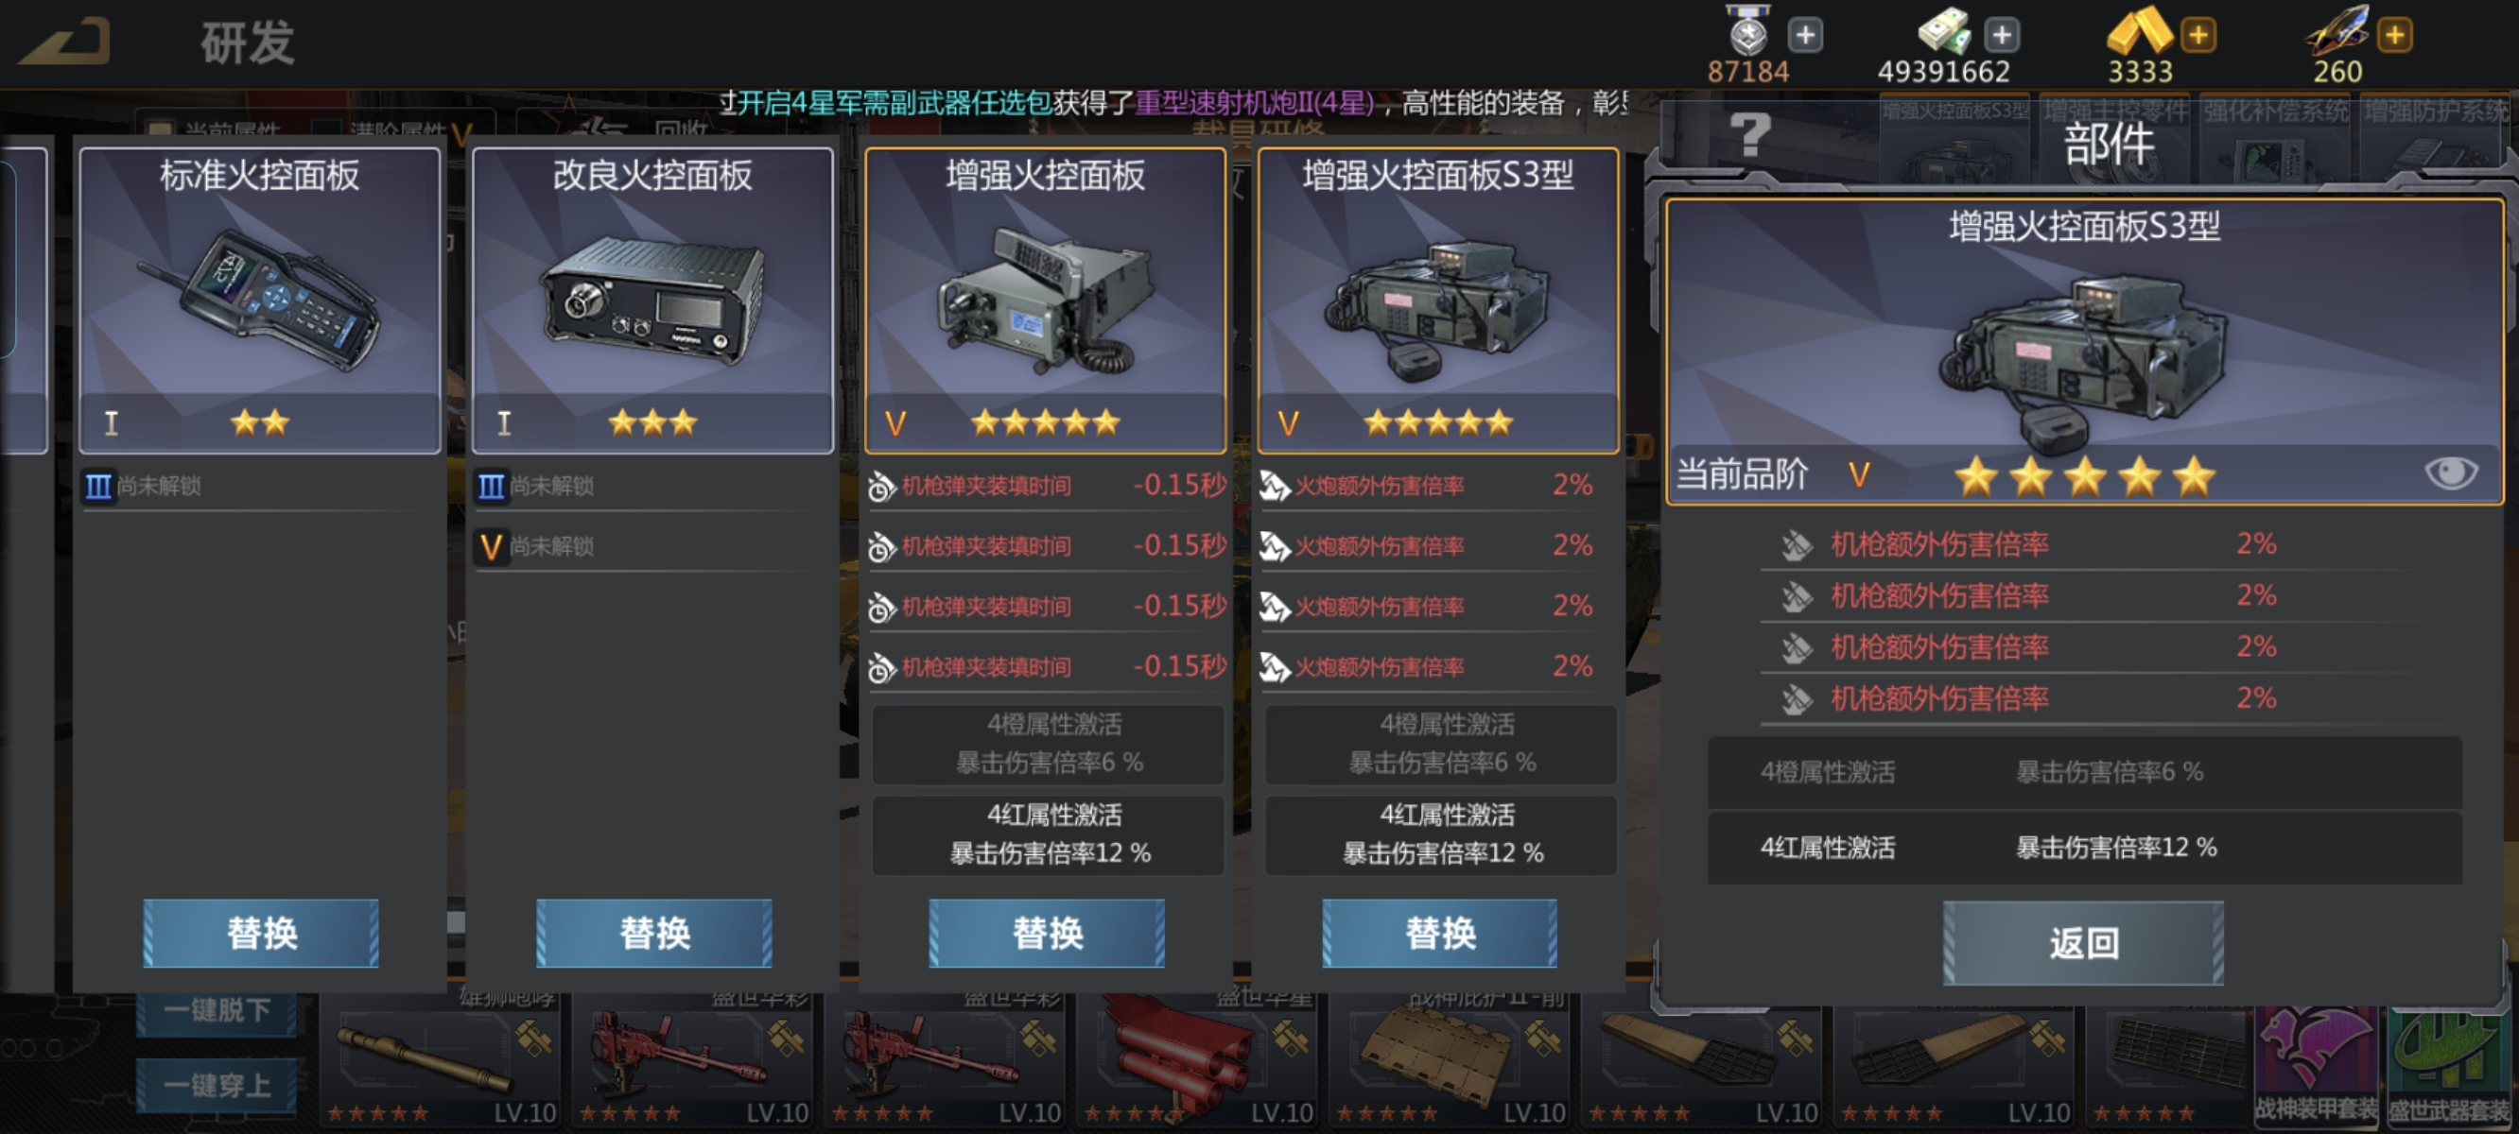Toggle eye icon on 增强火控面板S3型 detail
Screen dimensions: 2519x1134
(x=2451, y=473)
